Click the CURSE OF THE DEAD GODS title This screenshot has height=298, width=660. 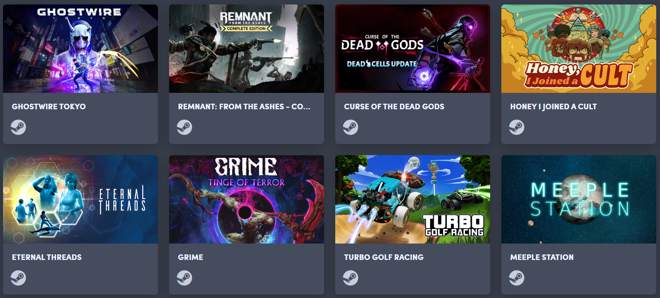[x=394, y=107]
